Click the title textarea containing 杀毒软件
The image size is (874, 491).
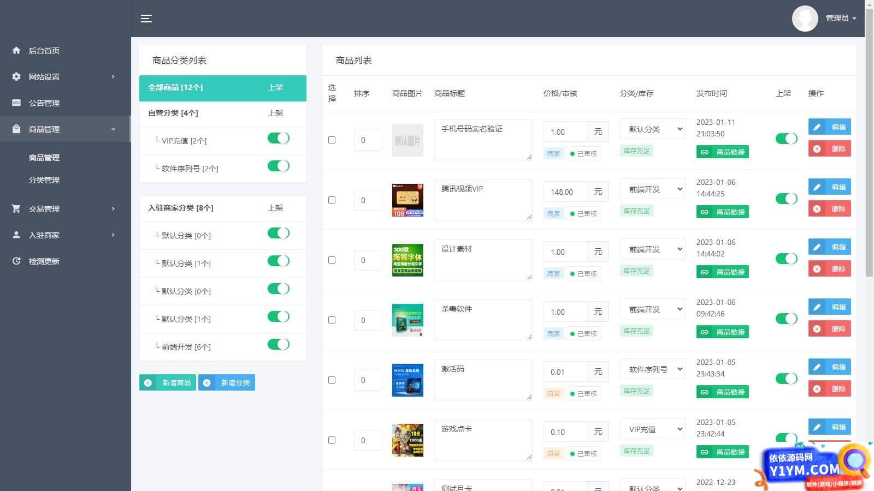[x=483, y=320]
